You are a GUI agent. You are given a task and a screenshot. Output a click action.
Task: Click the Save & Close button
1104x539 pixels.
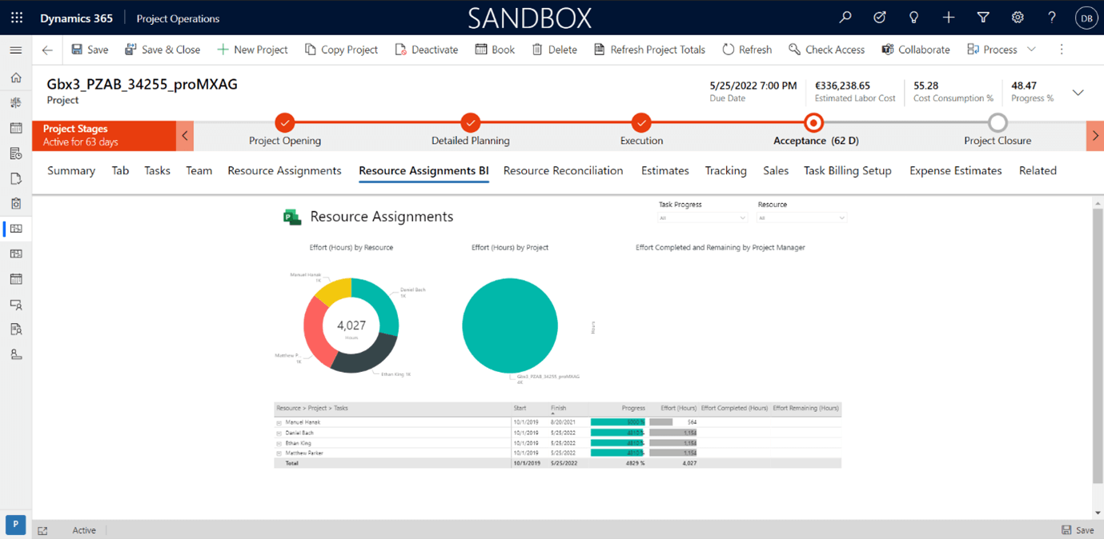coord(163,49)
